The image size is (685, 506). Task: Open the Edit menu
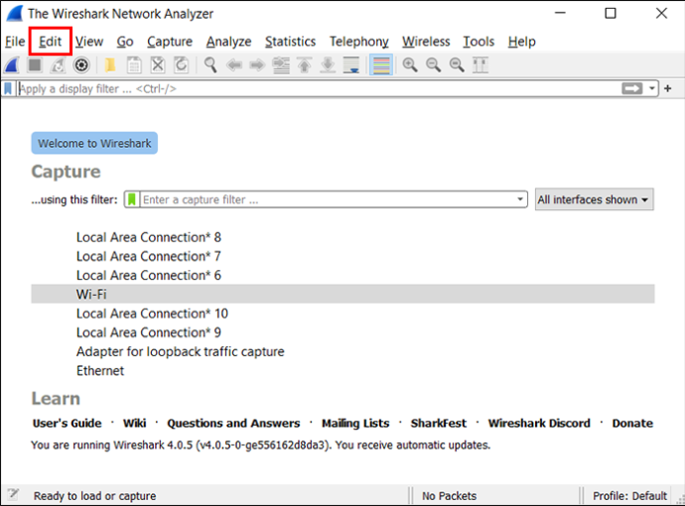click(51, 42)
